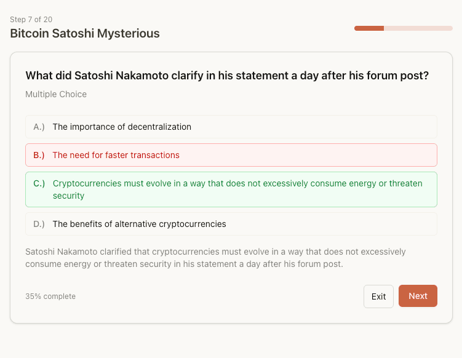Click the answer explanation paragraph
Screen dimensions: 462x358
215,258
